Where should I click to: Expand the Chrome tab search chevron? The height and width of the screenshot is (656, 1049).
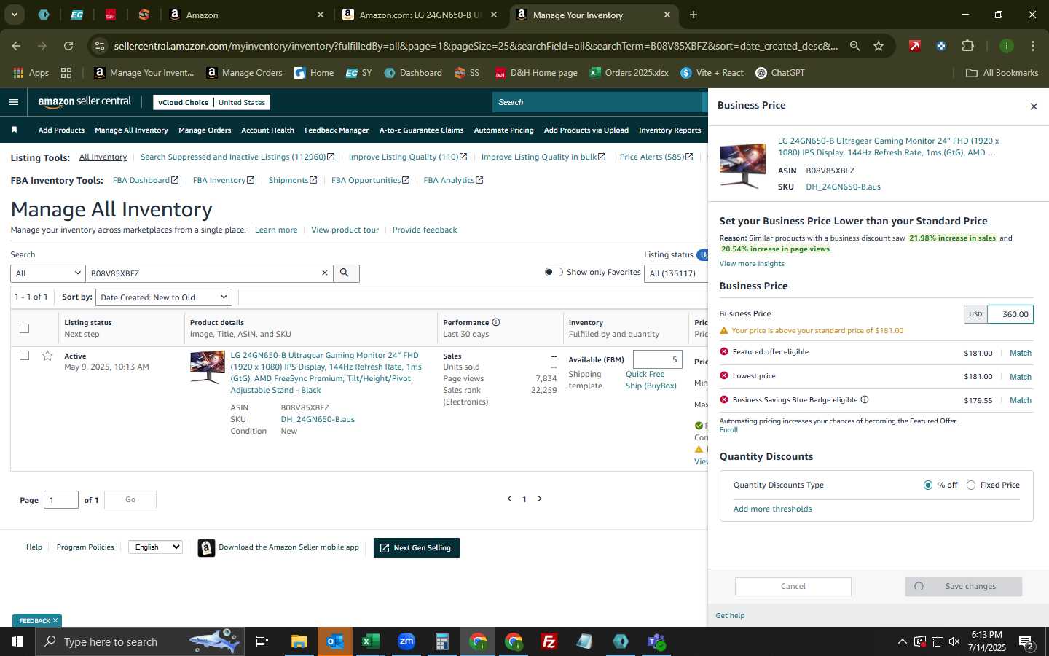tap(14, 15)
